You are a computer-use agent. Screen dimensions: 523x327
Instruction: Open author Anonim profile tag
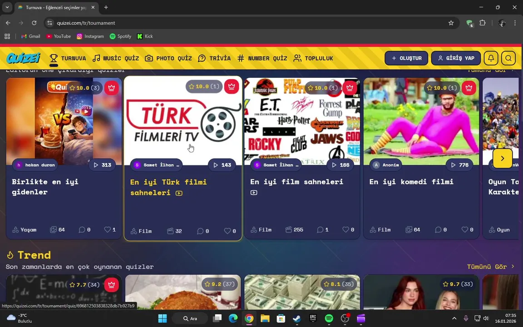tap(386, 165)
